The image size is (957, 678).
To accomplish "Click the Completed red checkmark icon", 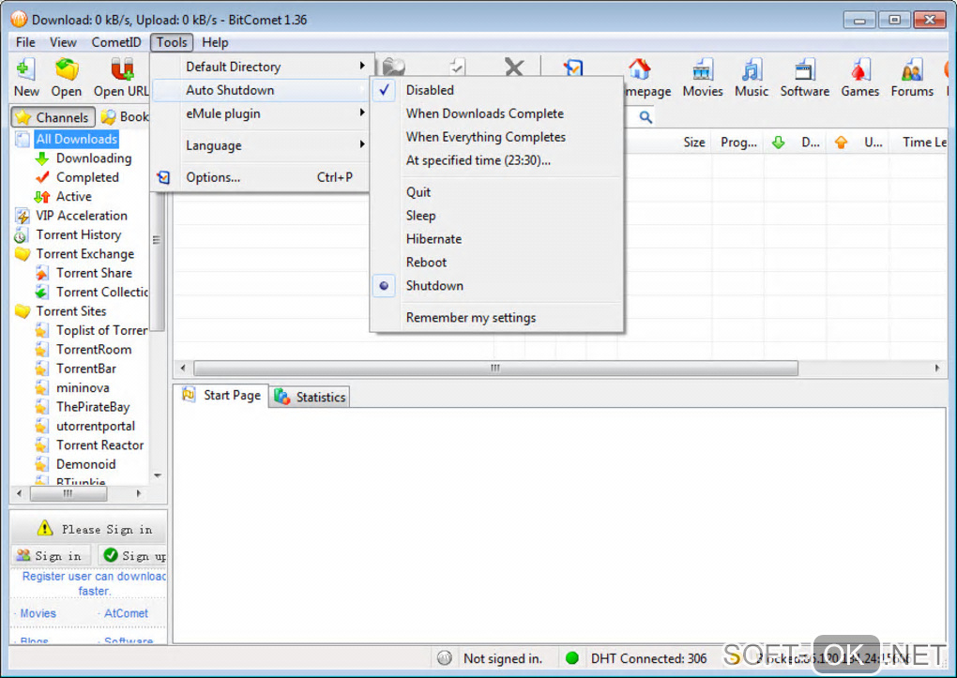I will coord(42,177).
